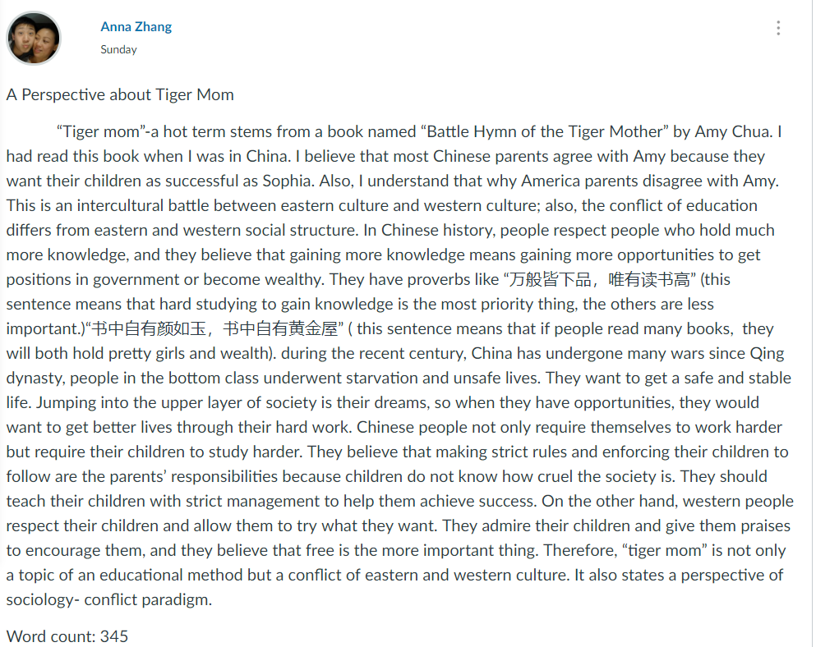Click the Word count: 345 line
Screen dimensions: 816x647
[67, 636]
